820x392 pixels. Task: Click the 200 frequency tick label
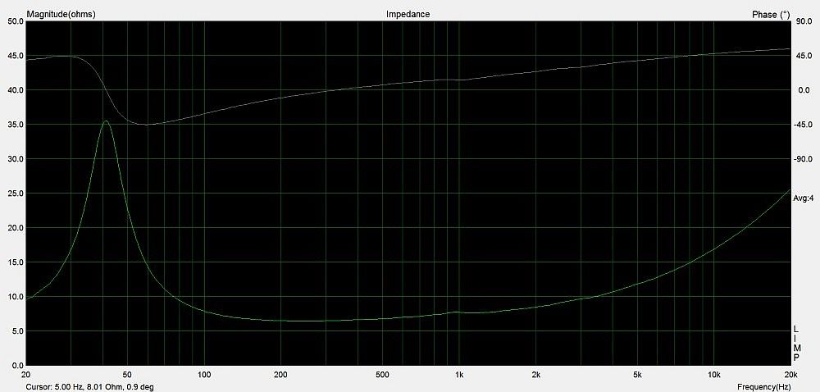pyautogui.click(x=280, y=375)
